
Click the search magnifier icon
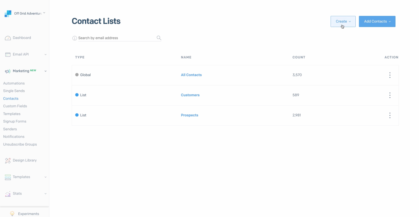(x=159, y=38)
